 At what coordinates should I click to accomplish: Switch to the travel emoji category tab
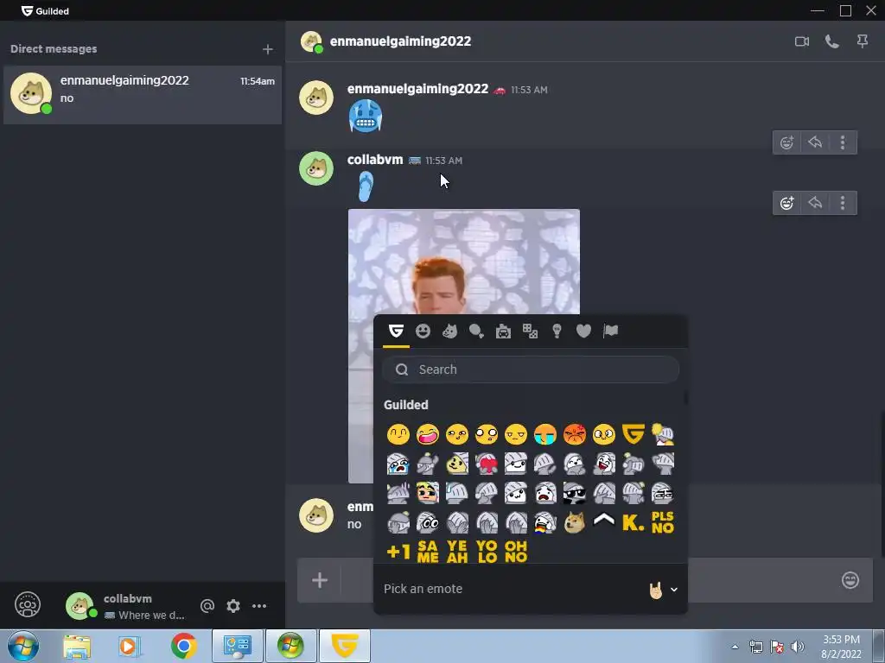(x=503, y=331)
